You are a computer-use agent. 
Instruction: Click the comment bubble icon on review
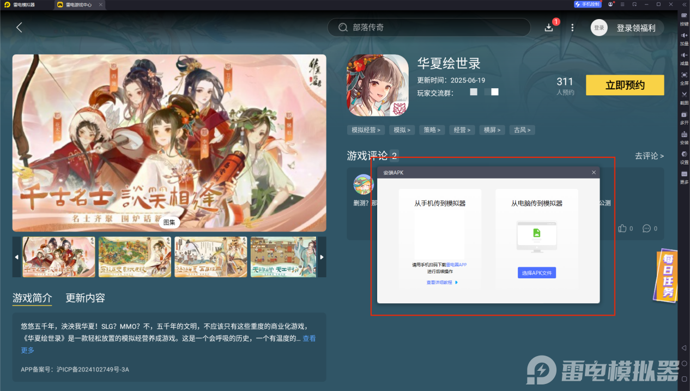click(x=646, y=228)
